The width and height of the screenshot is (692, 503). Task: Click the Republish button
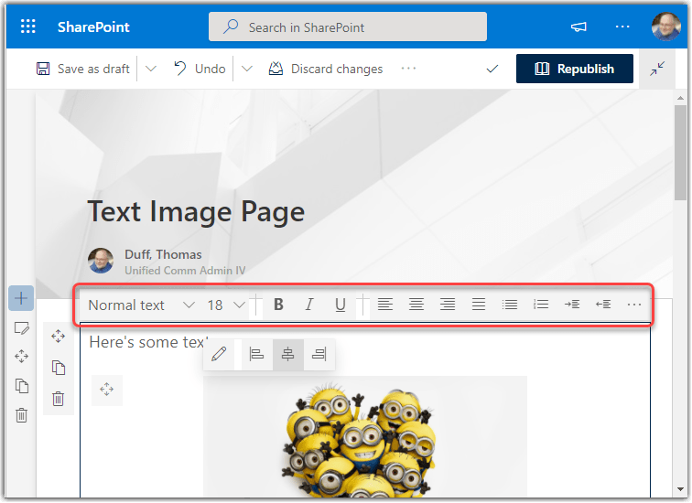[574, 69]
